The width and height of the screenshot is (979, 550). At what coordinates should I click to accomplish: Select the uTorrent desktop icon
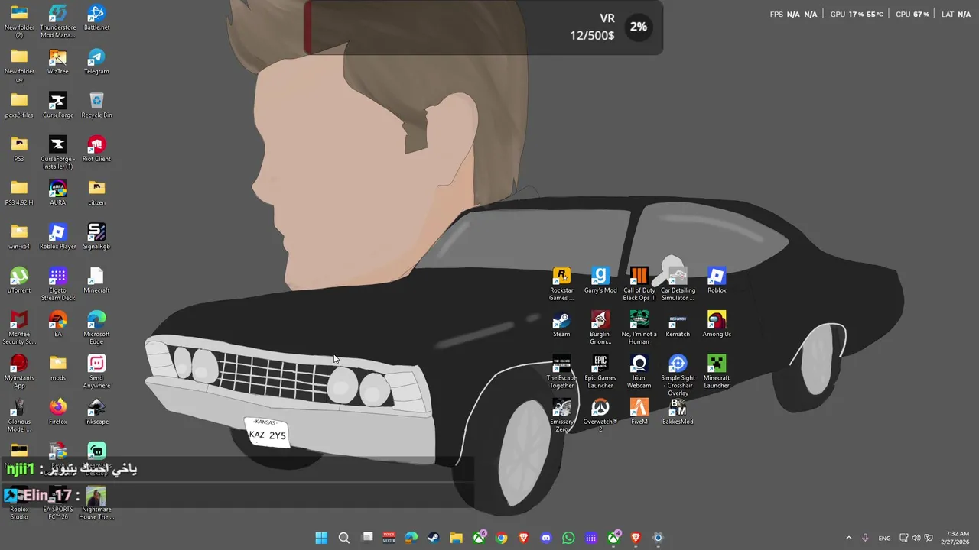[x=19, y=280]
